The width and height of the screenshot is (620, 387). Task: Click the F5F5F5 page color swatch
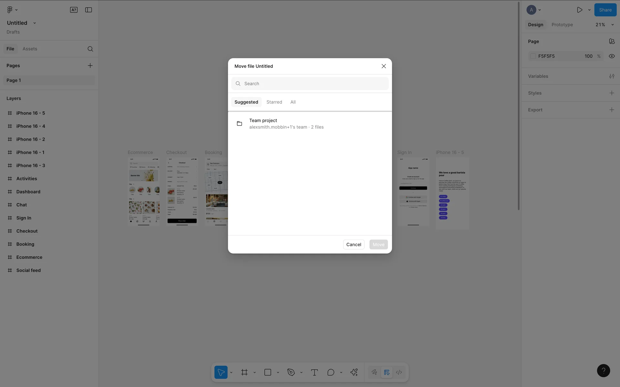pyautogui.click(x=533, y=56)
